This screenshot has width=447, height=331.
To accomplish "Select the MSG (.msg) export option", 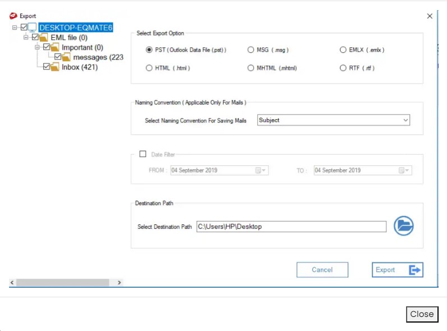I will (251, 50).
